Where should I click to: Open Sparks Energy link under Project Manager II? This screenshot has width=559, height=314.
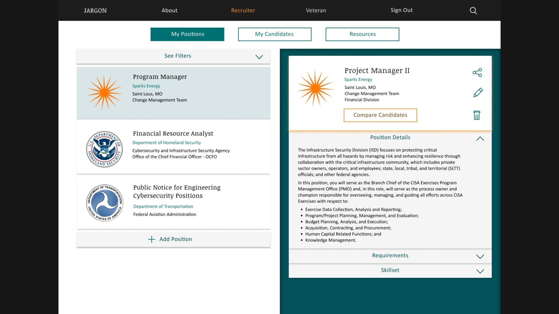pos(358,80)
